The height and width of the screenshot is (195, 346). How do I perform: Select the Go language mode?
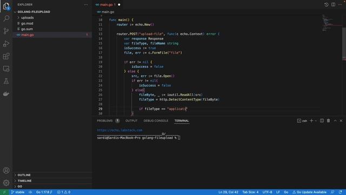tap(286, 192)
